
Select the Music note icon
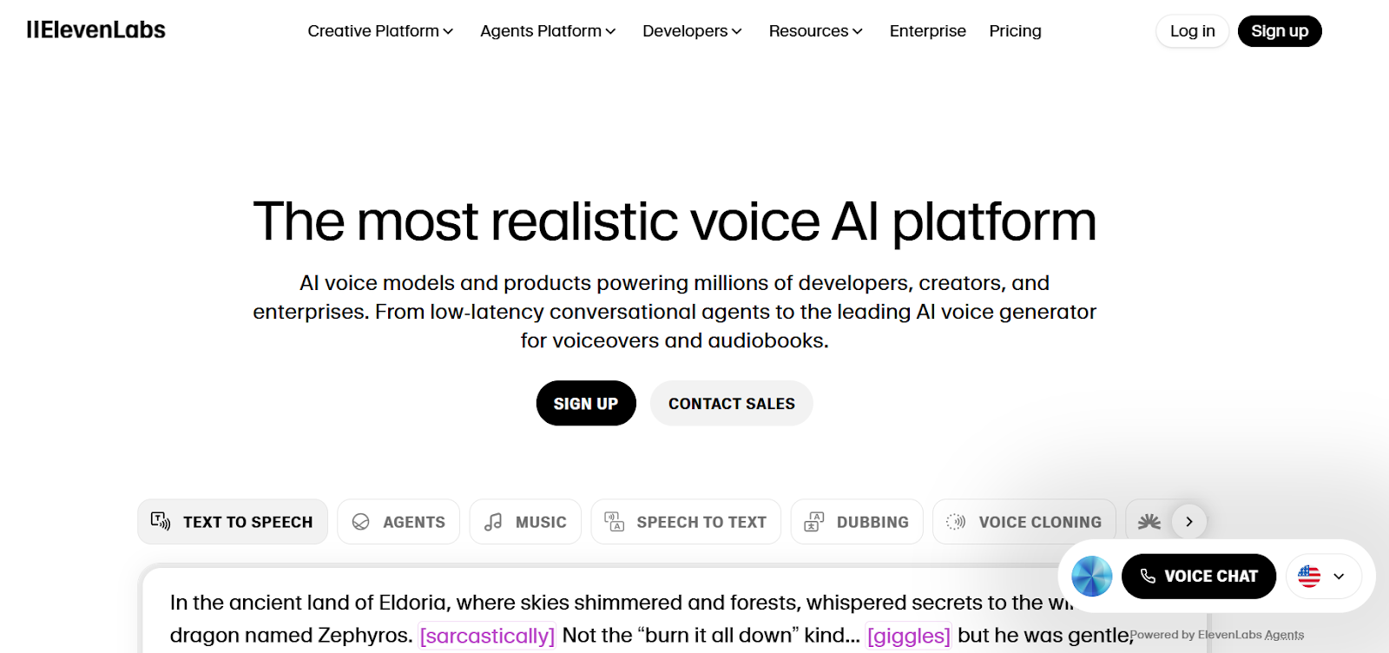(493, 521)
